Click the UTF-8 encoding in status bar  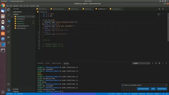coord(125,94)
